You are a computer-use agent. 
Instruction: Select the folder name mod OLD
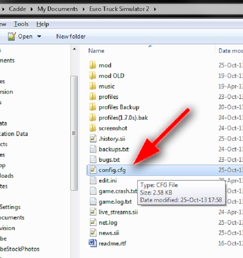(111, 76)
